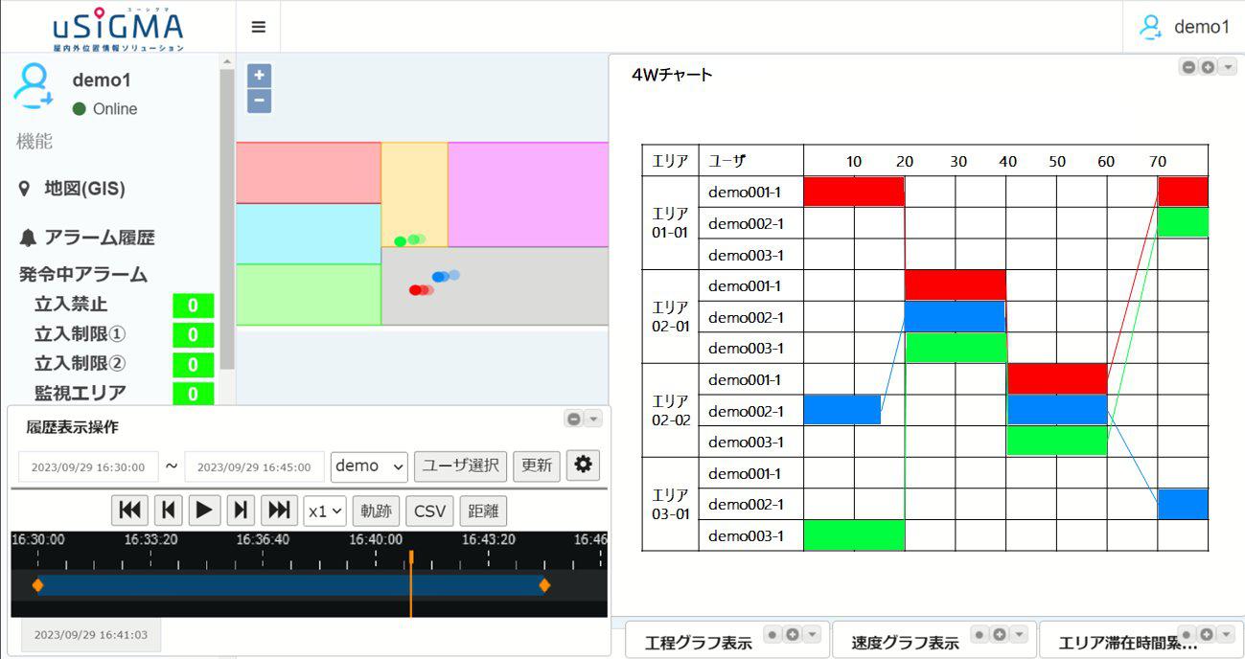Viewport: 1245px width, 659px height.
Task: Click the sidebar vertical scrollbar
Action: coord(226,218)
